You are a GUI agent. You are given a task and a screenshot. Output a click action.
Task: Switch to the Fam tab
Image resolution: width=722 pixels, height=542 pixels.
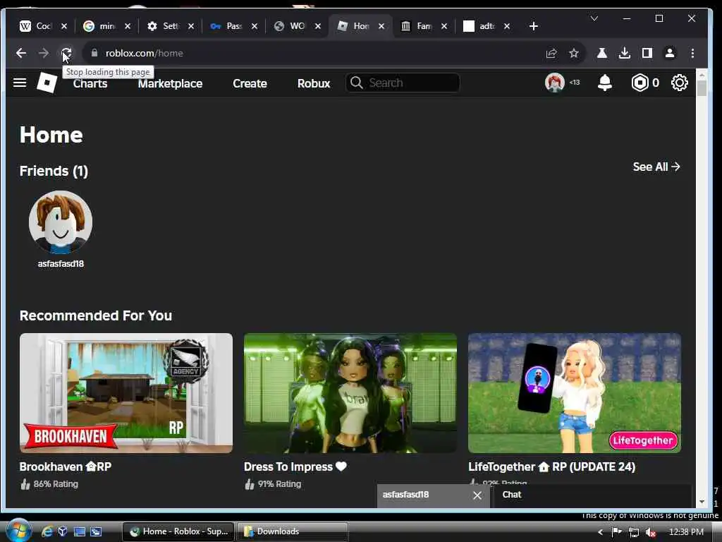pos(417,26)
